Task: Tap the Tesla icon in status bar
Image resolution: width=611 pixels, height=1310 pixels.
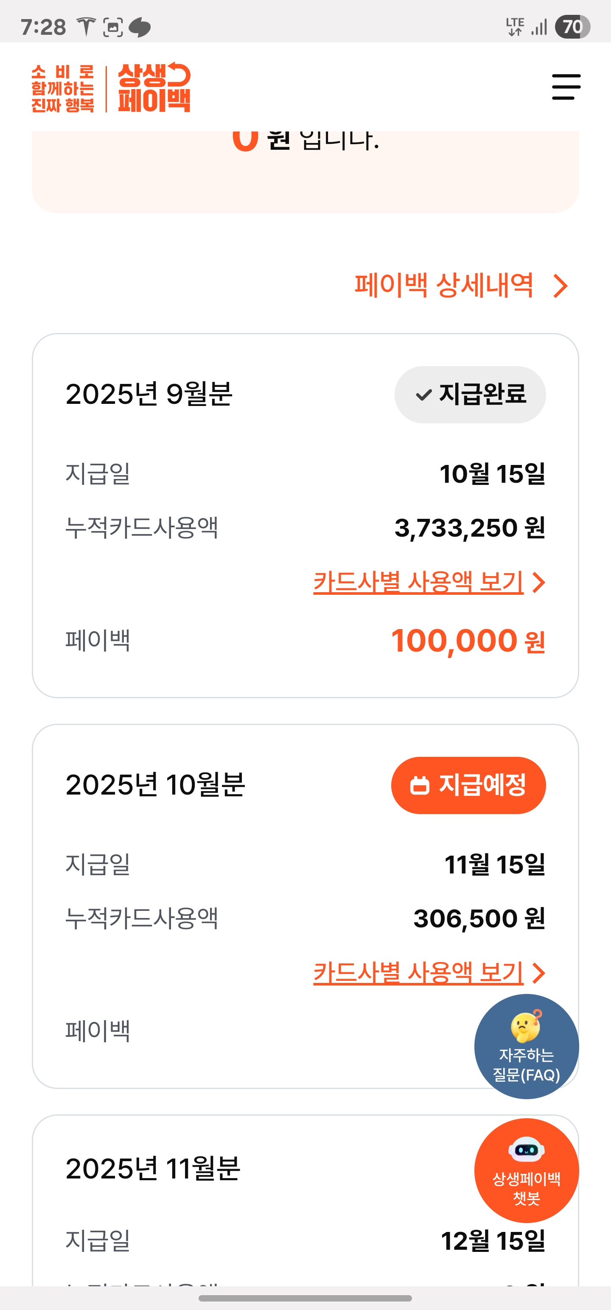Action: point(86,26)
